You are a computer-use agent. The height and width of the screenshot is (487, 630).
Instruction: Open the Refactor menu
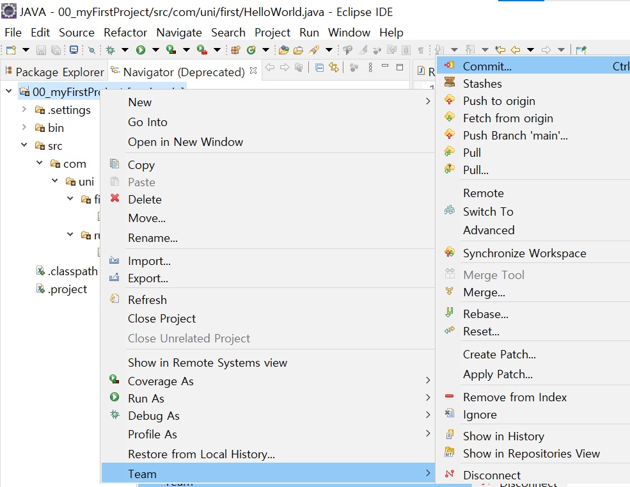click(x=125, y=32)
